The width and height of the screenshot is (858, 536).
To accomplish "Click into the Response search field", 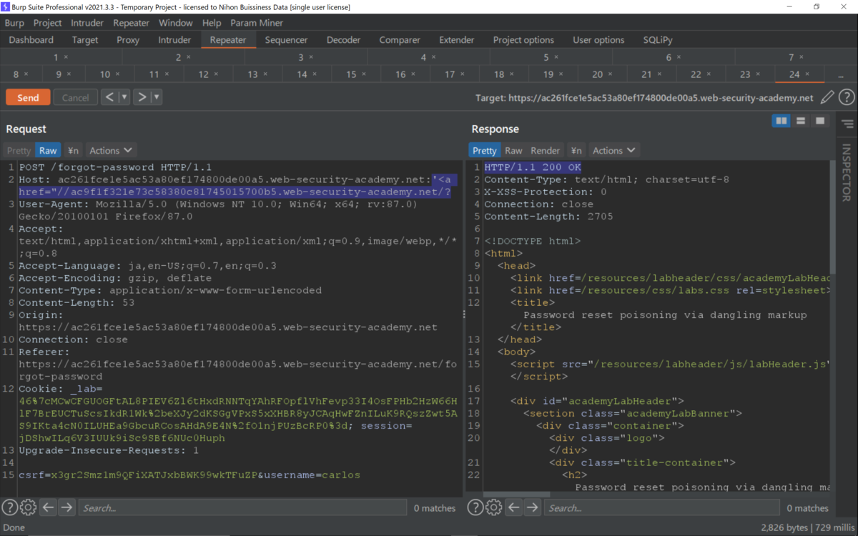I will (662, 508).
